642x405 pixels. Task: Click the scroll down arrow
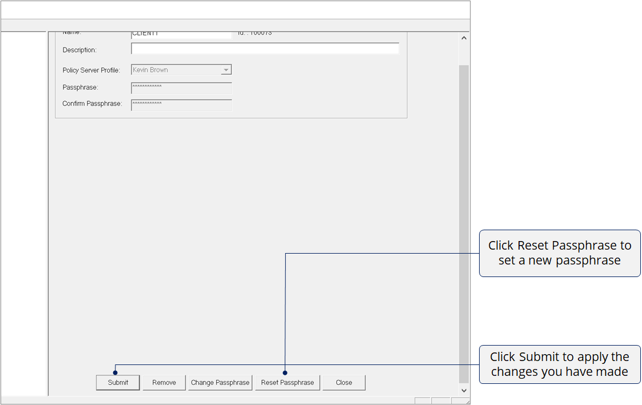pos(464,390)
